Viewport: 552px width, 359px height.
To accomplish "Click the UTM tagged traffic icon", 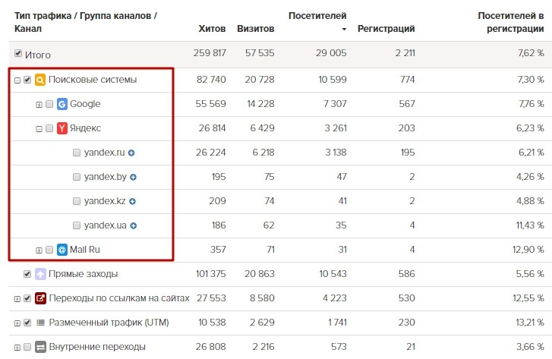I will tap(40, 323).
